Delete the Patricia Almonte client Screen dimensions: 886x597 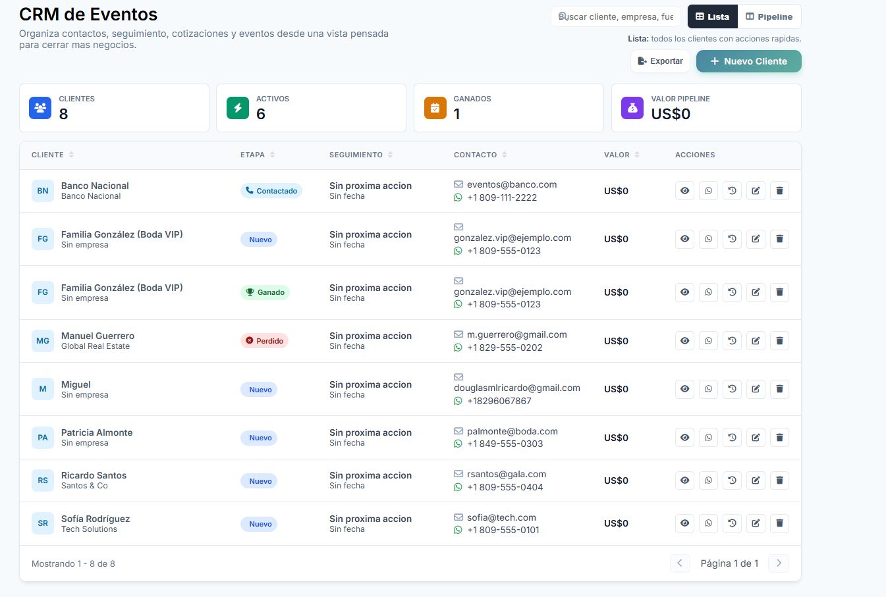779,438
